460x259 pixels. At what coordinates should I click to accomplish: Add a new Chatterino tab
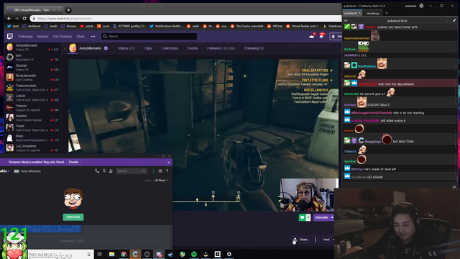click(387, 13)
